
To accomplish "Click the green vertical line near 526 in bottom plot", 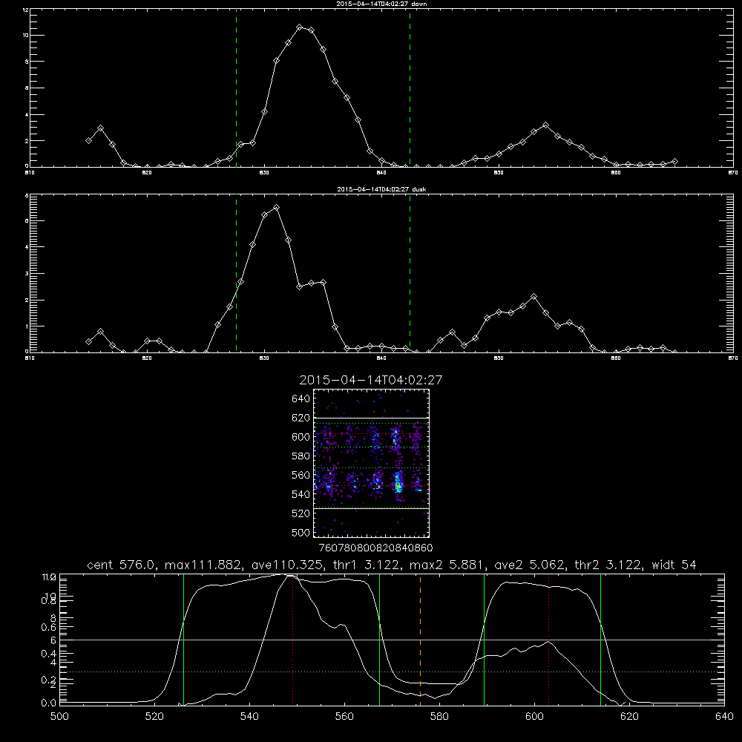I will tap(183, 640).
